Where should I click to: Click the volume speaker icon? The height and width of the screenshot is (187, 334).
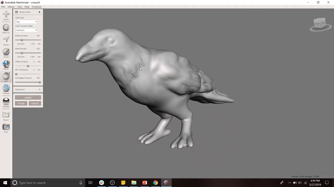point(300,183)
